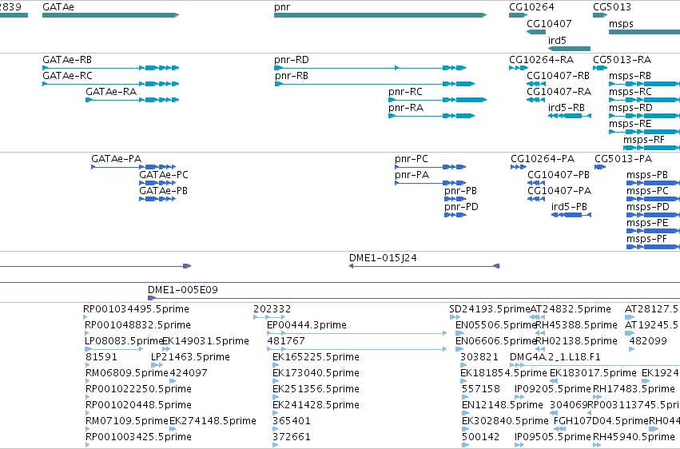Click transcript label CG10407-RA
The width and height of the screenshot is (680, 449).
[x=559, y=91]
